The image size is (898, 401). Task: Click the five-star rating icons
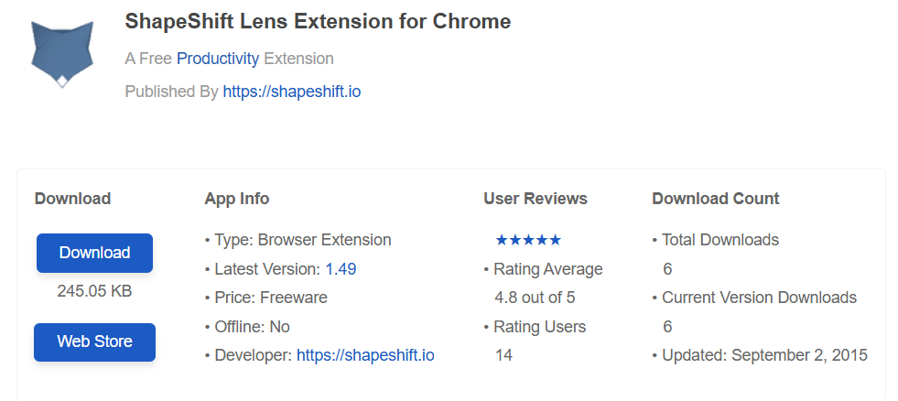(528, 240)
